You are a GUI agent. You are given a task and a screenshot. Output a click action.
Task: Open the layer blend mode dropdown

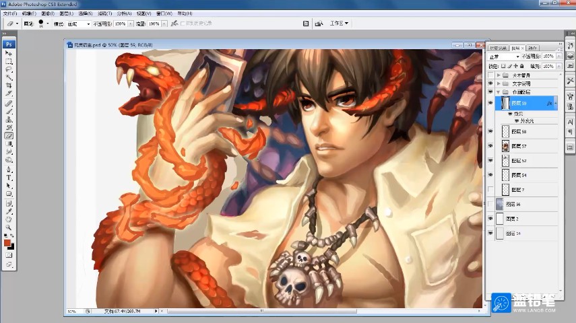504,57
